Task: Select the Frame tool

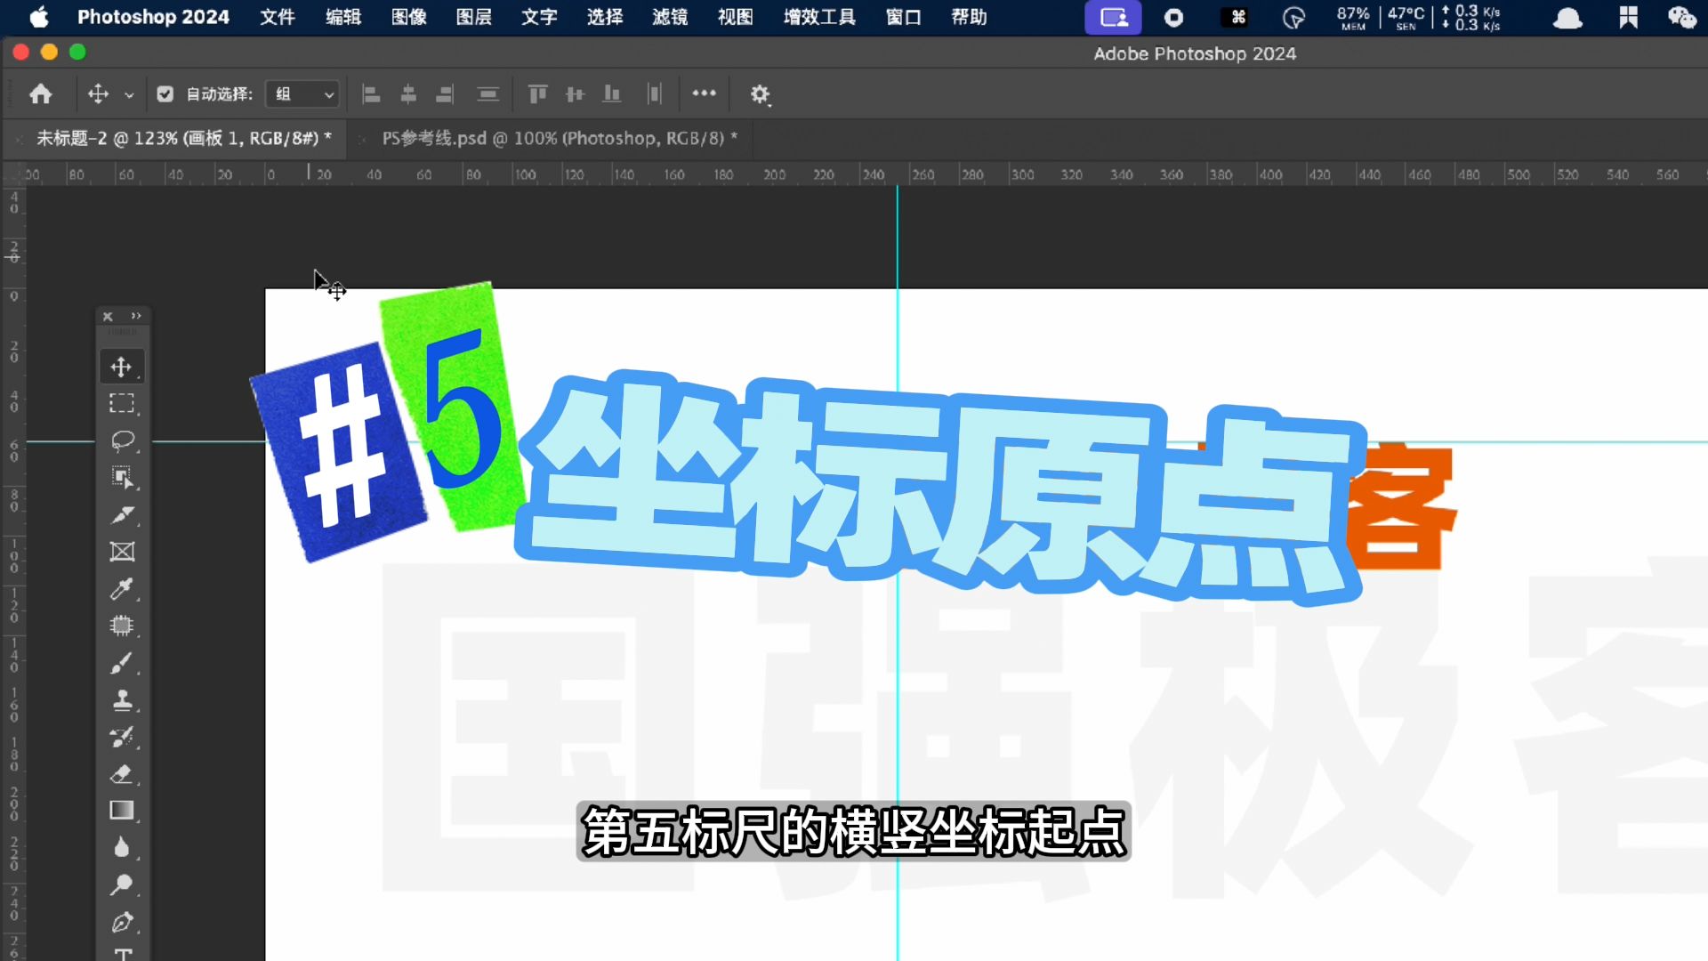Action: (122, 552)
